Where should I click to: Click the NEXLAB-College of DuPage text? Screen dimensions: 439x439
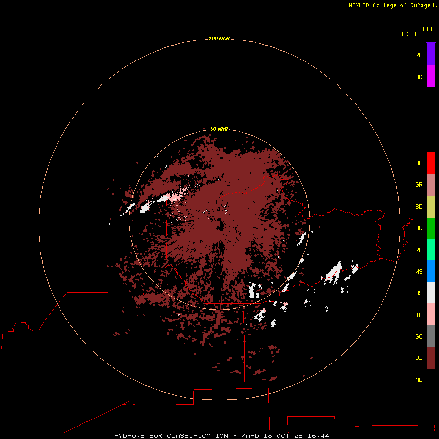[389, 5]
